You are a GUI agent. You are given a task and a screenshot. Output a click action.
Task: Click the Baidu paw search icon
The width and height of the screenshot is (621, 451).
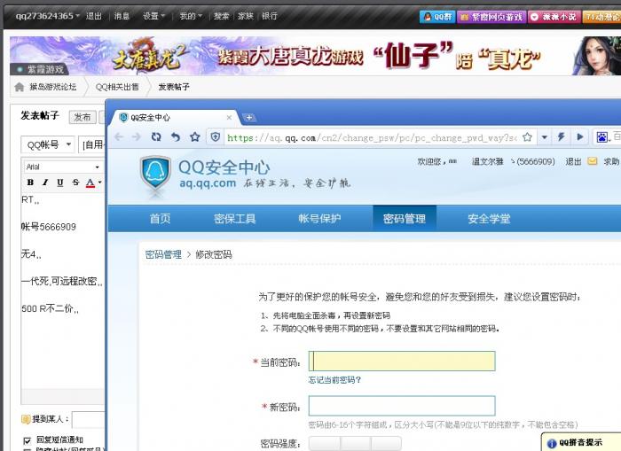pyautogui.click(x=602, y=137)
